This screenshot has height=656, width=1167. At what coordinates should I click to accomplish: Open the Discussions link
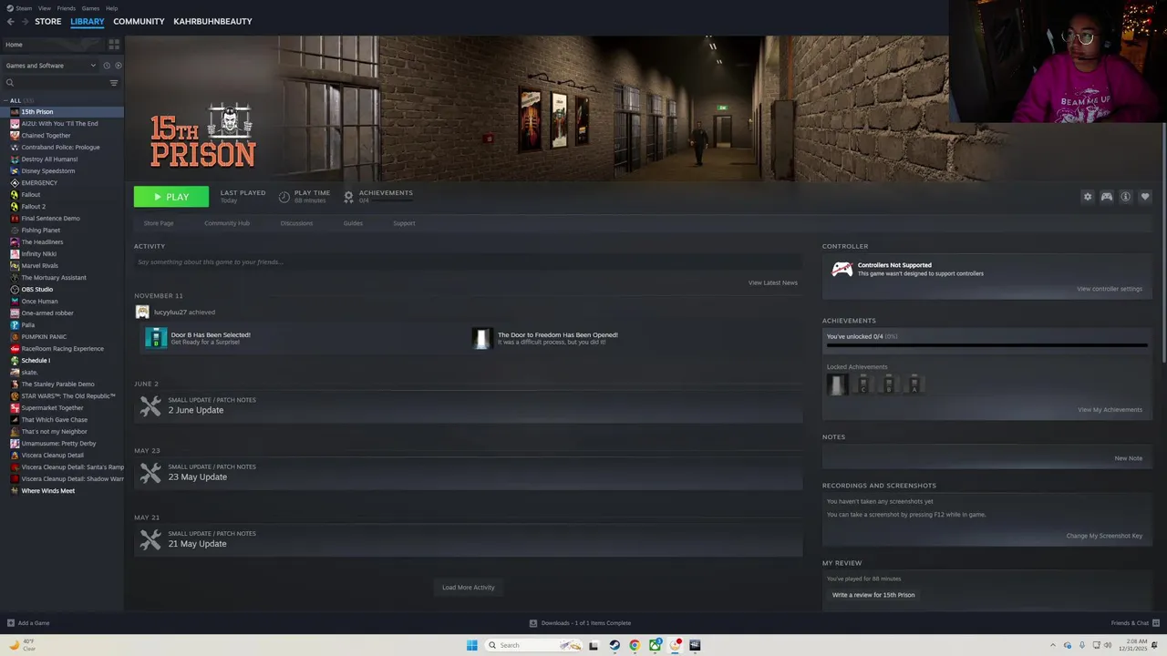[296, 223]
